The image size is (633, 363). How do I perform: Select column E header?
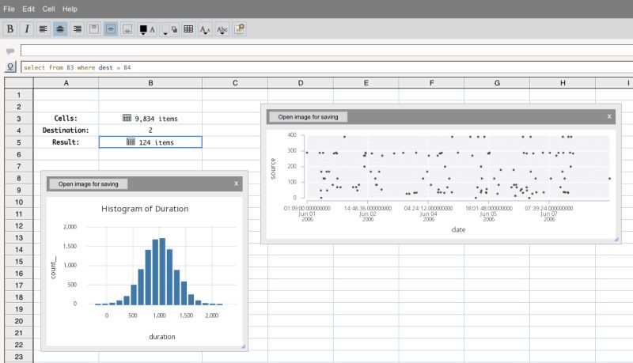(x=366, y=83)
